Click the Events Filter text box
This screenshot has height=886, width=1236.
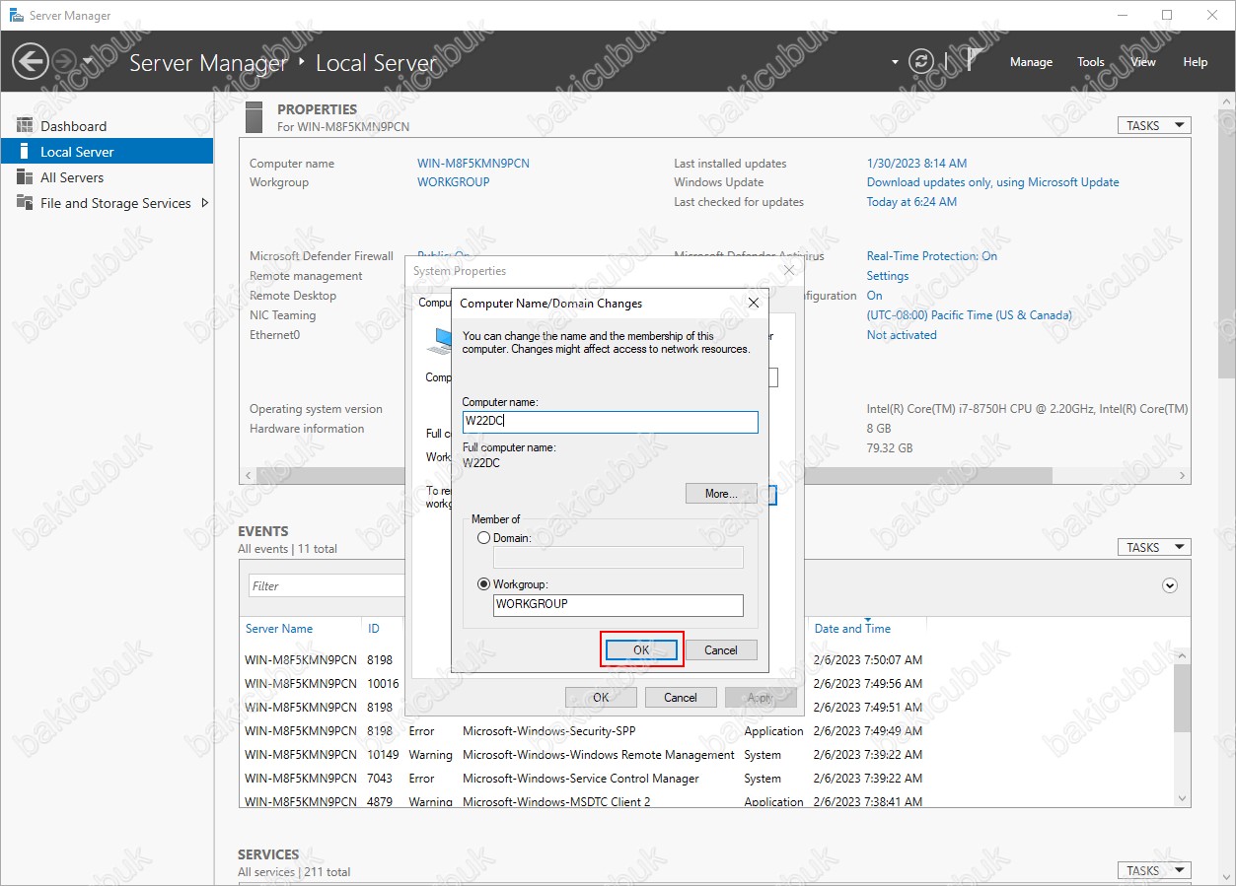point(327,585)
